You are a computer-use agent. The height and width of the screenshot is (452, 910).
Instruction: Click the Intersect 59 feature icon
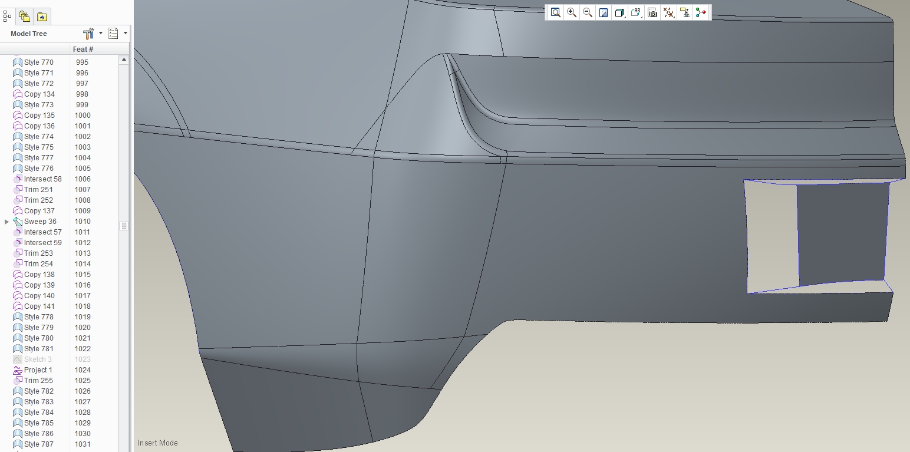[x=18, y=243]
